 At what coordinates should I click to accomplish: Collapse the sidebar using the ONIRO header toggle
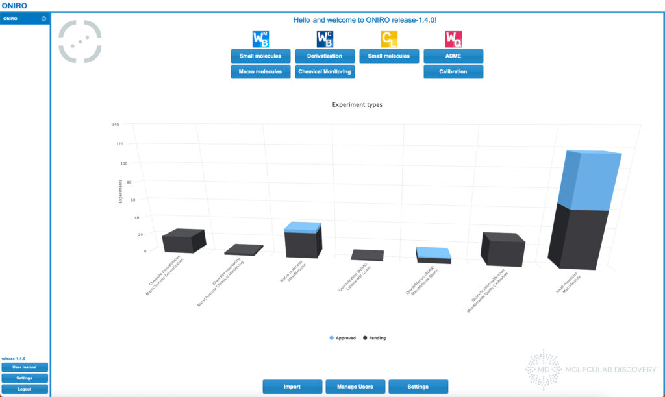tap(42, 18)
